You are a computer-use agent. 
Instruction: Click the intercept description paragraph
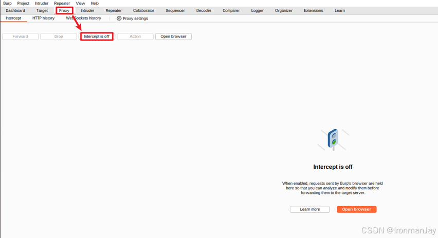click(x=333, y=188)
